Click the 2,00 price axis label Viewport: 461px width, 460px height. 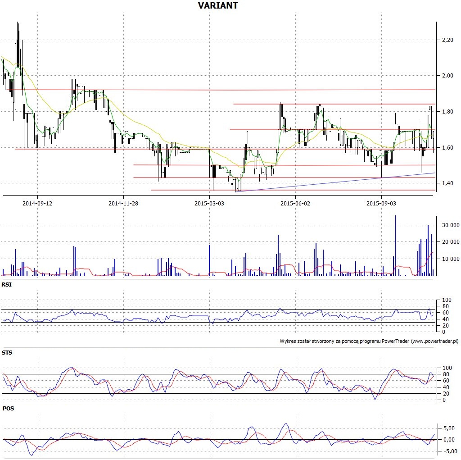448,76
